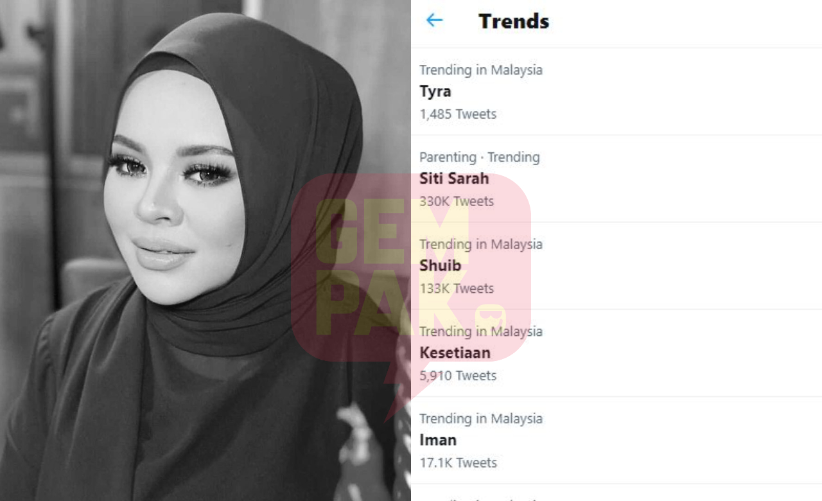The height and width of the screenshot is (501, 822).
Task: Open the Kesetiaan trend entry
Action: pyautogui.click(x=616, y=353)
